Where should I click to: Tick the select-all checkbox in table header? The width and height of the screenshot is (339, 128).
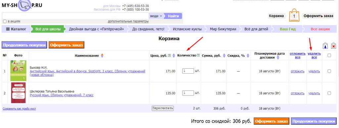pos(329,55)
